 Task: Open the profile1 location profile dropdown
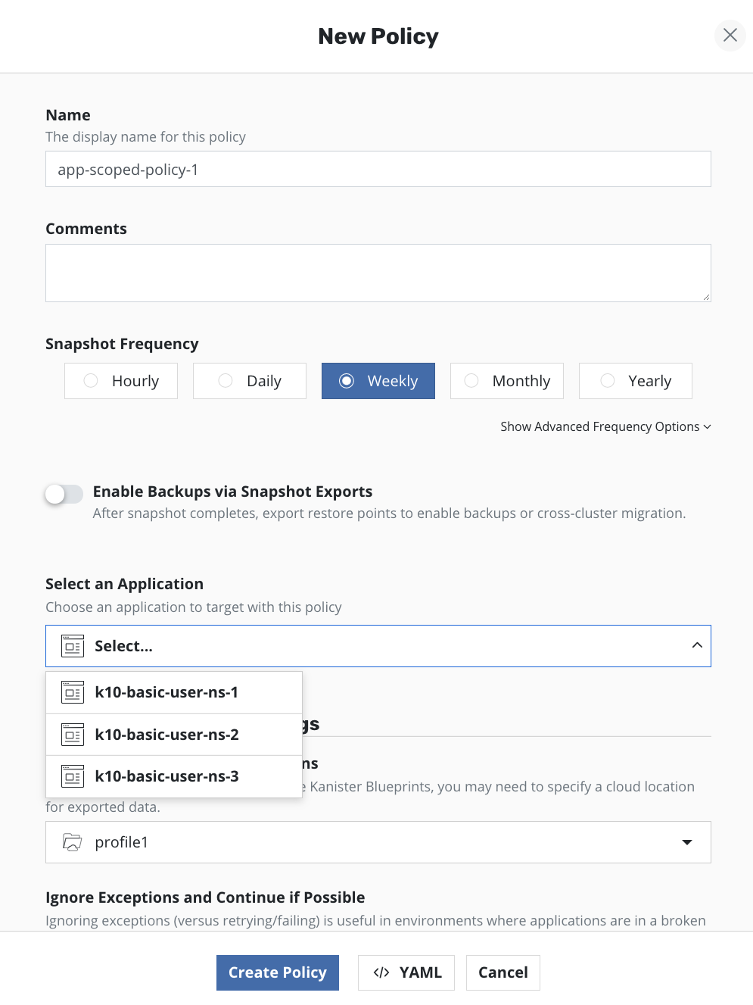686,842
